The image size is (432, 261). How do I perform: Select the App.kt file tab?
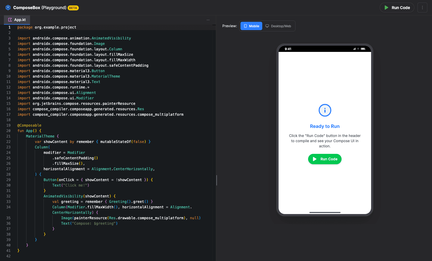pyautogui.click(x=17, y=20)
